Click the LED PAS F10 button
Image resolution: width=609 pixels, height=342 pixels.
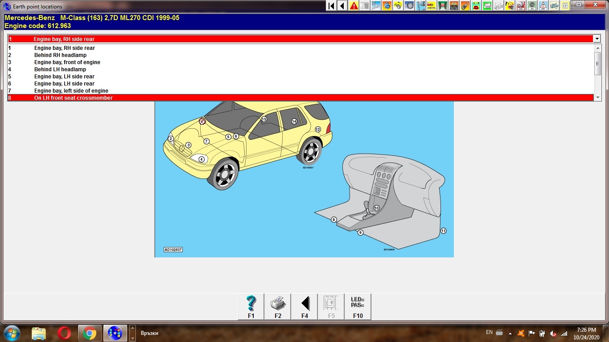coord(358,306)
